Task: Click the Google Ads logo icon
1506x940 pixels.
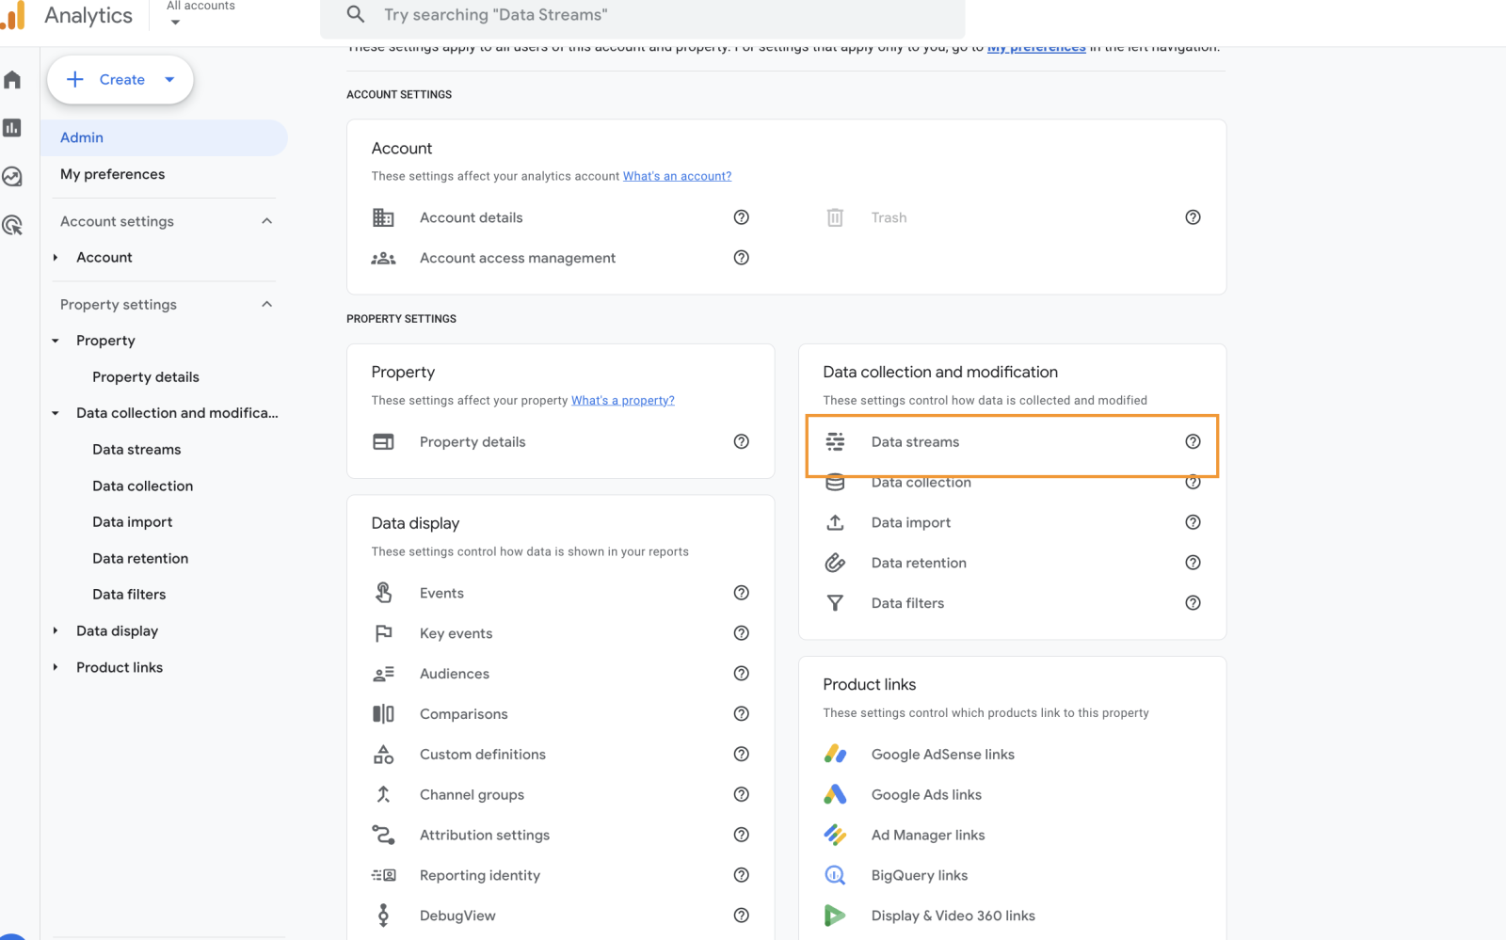Action: pos(835,794)
